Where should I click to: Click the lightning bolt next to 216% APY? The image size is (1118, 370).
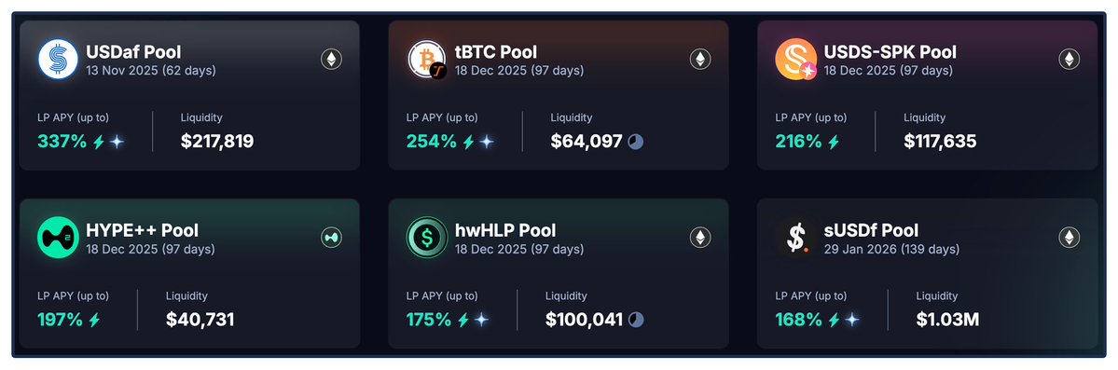834,142
